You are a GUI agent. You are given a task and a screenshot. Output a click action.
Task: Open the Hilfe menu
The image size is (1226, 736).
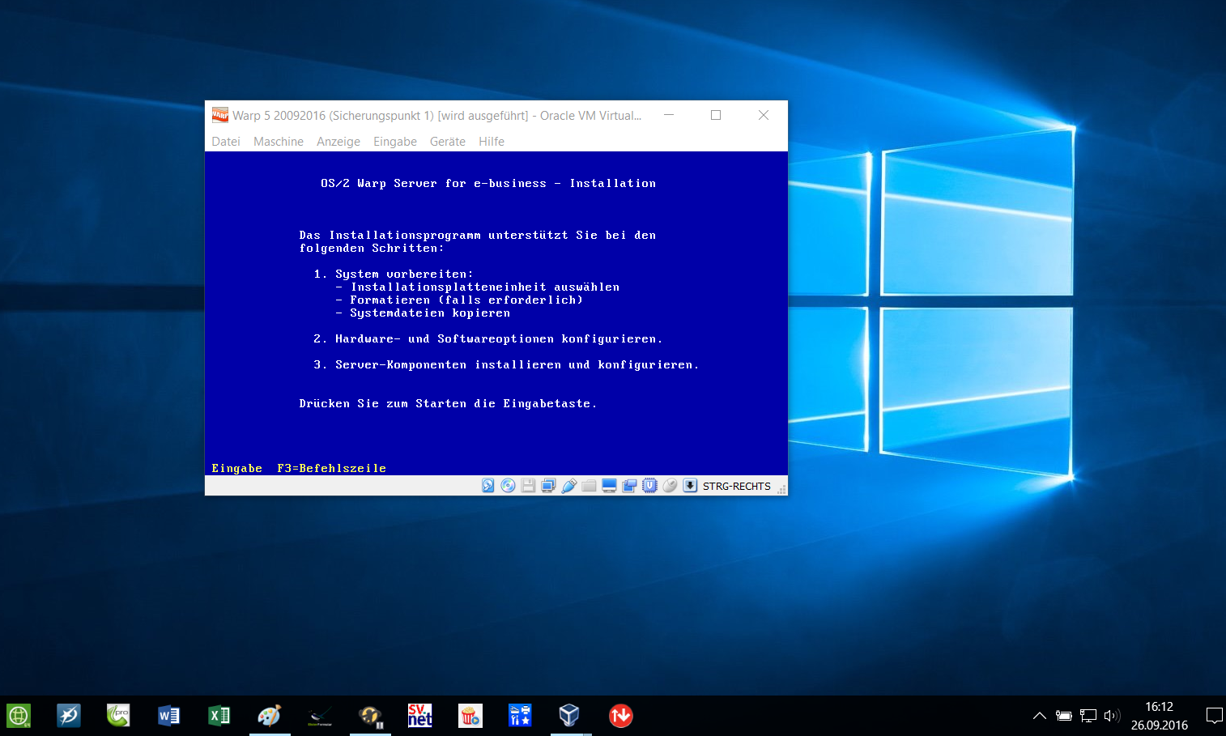(492, 142)
